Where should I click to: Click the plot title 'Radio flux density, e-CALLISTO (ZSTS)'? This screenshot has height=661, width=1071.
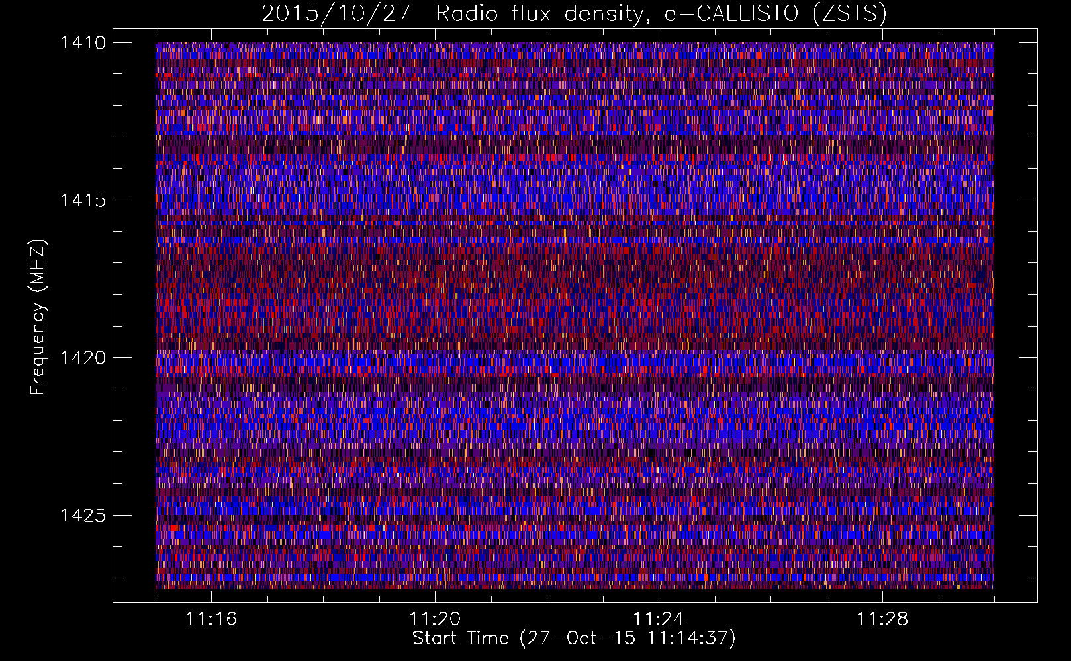pos(661,14)
